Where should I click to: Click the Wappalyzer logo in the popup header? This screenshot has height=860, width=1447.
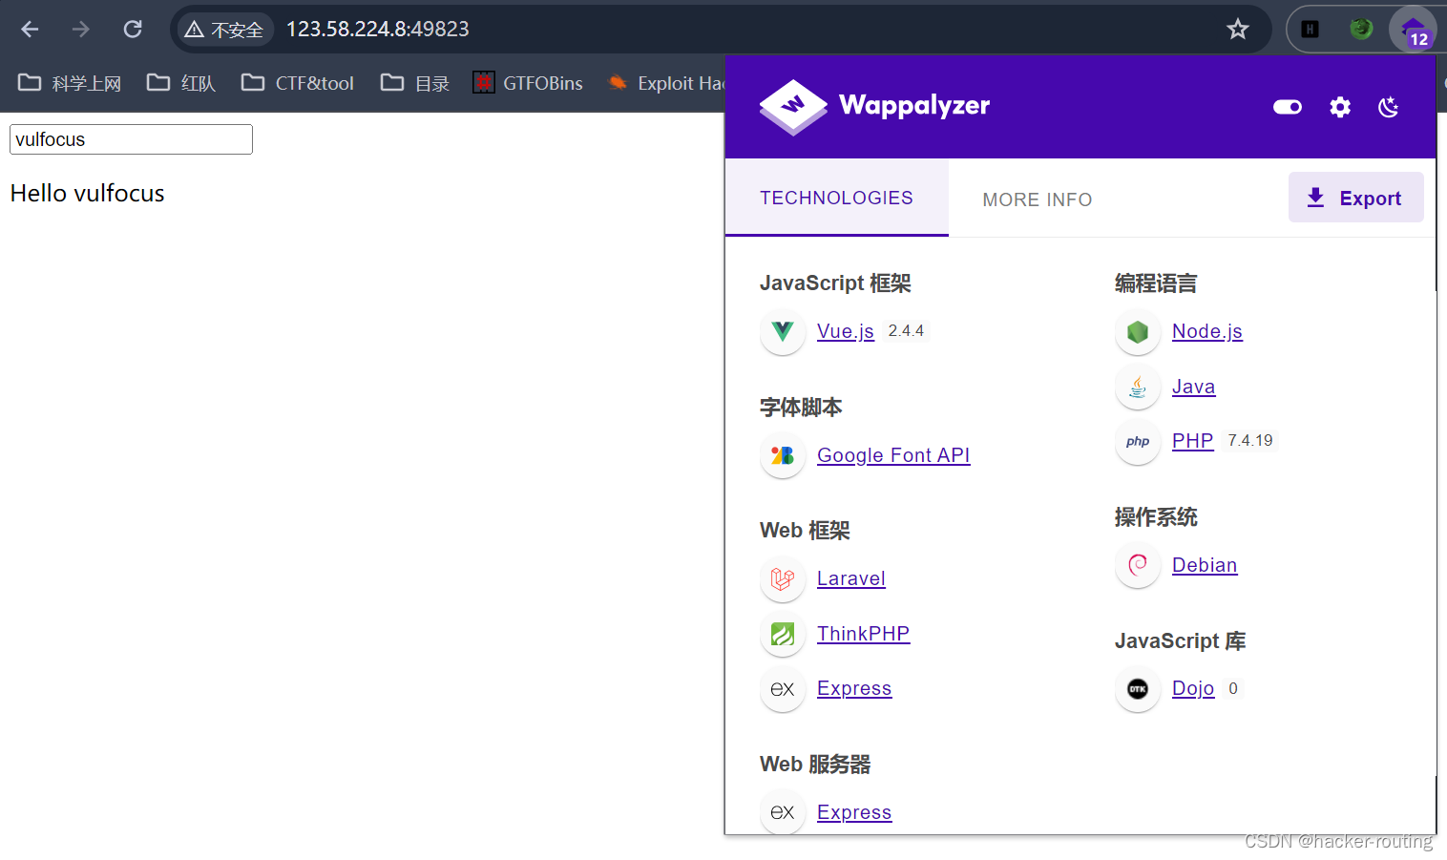click(874, 106)
